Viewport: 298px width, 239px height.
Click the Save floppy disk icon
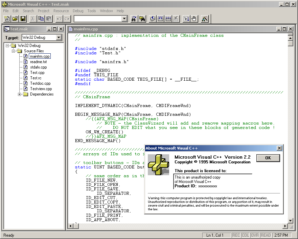23,19
